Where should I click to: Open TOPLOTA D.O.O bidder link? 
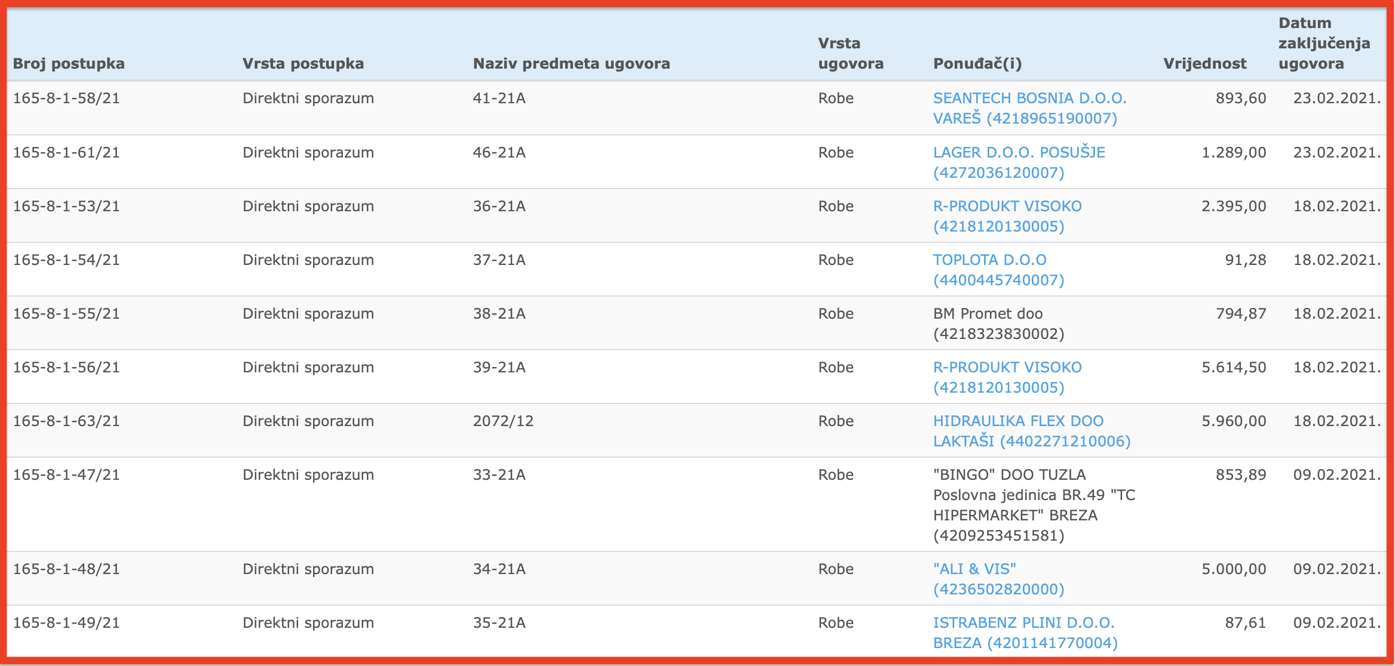click(999, 270)
